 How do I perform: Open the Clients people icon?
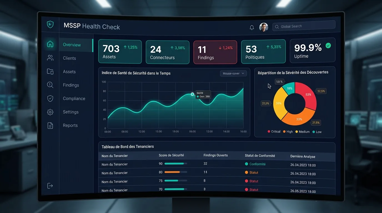click(50, 58)
